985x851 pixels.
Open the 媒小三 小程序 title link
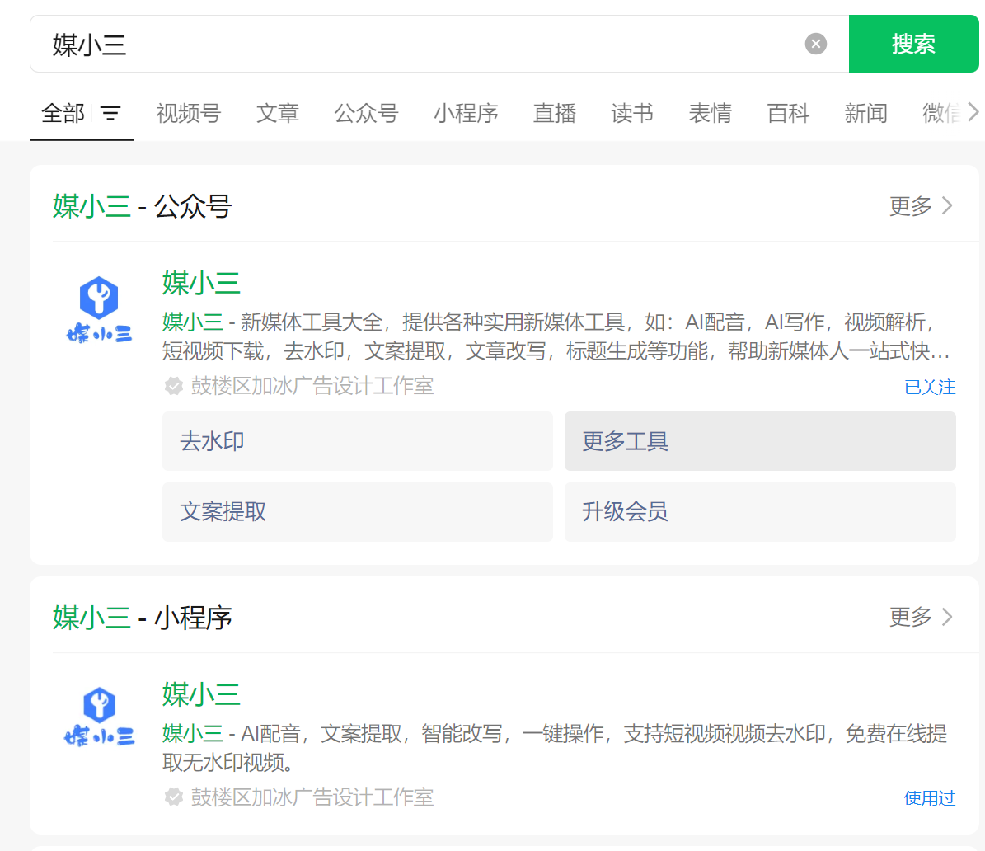coord(201,694)
